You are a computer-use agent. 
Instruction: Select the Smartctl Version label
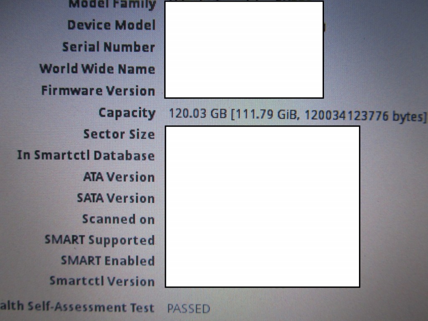click(x=102, y=281)
